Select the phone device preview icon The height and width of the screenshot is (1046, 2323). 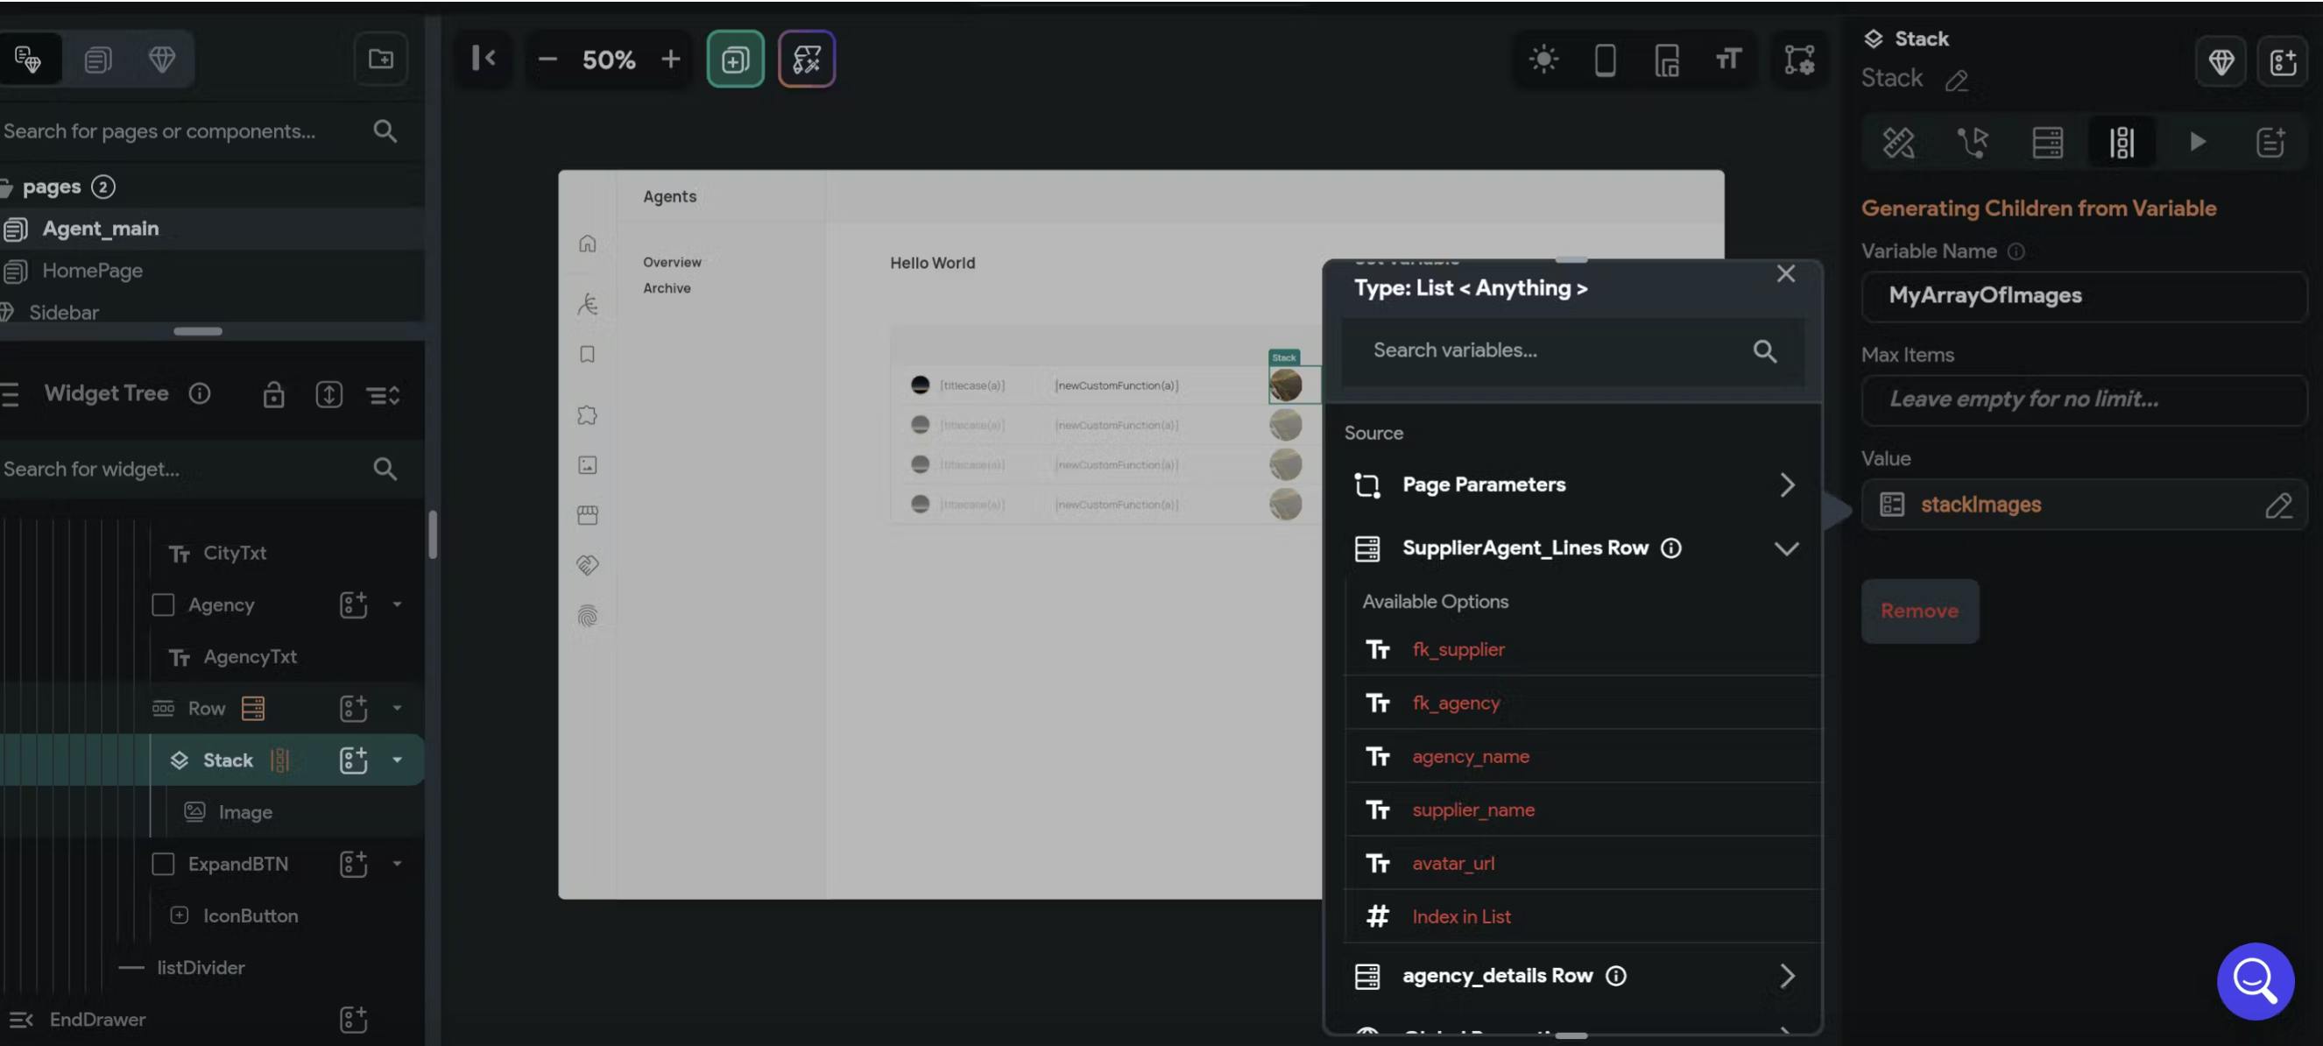coord(1604,60)
